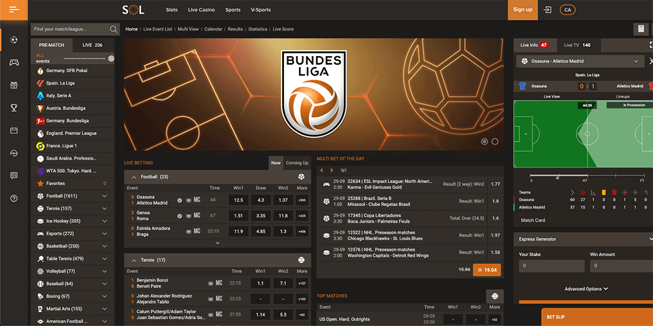
Task: Open the Live Info tab
Action: (x=534, y=45)
